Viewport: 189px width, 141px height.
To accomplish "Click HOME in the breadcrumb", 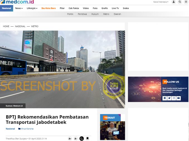I will (x=6, y=26).
